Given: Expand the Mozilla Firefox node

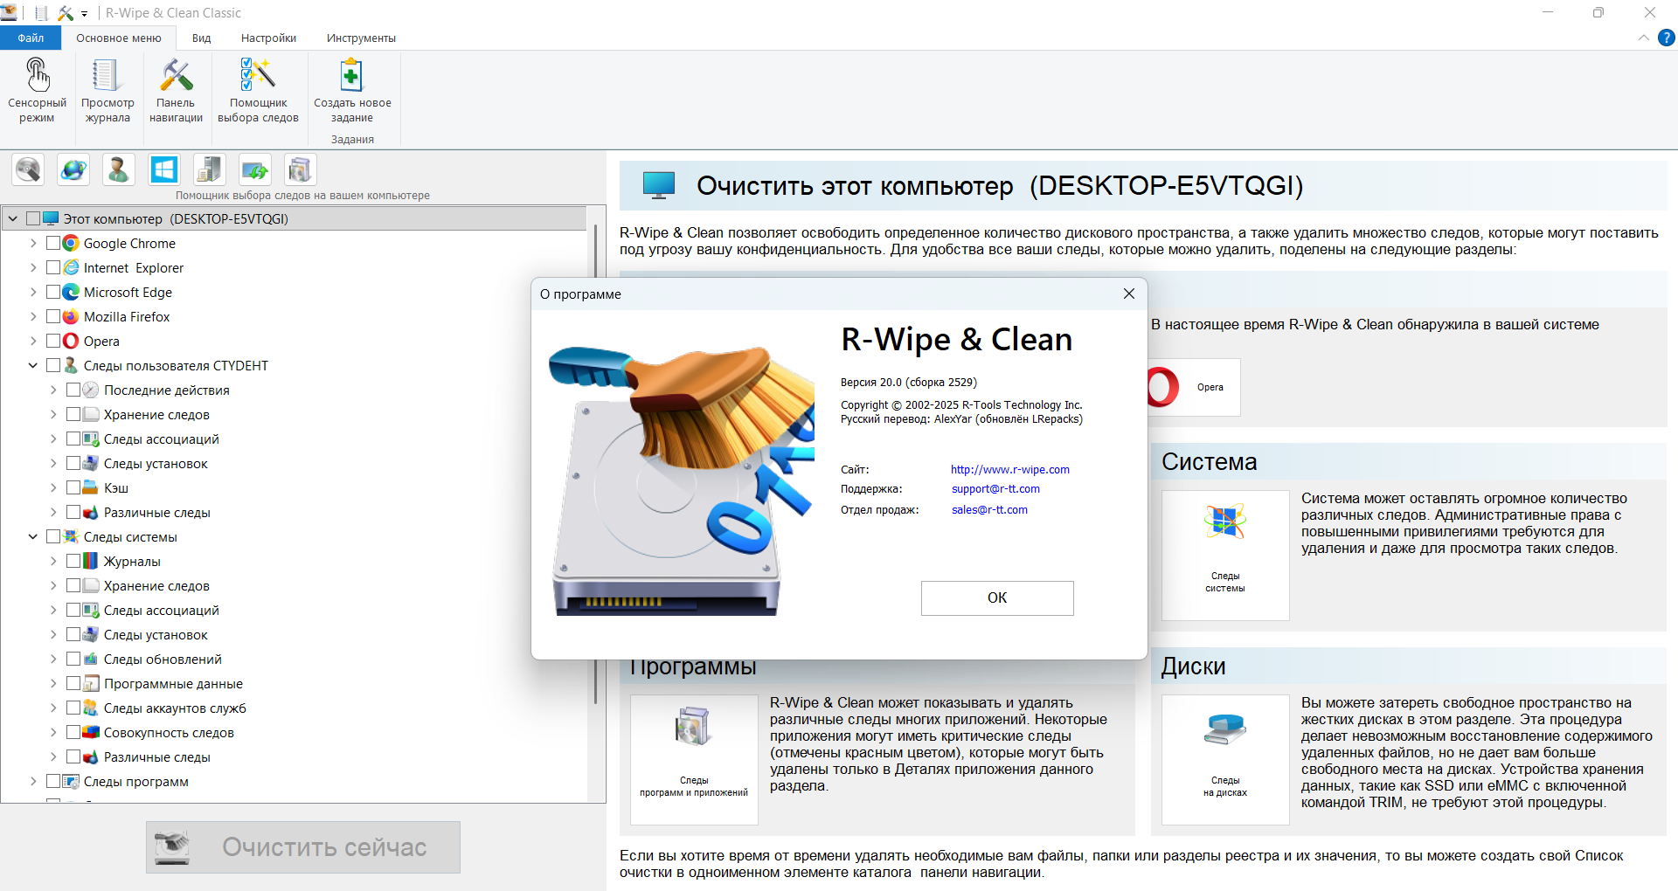Looking at the screenshot, I should pyautogui.click(x=33, y=316).
